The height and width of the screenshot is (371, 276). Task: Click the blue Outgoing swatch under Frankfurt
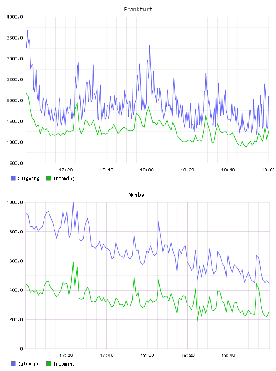(x=13, y=178)
